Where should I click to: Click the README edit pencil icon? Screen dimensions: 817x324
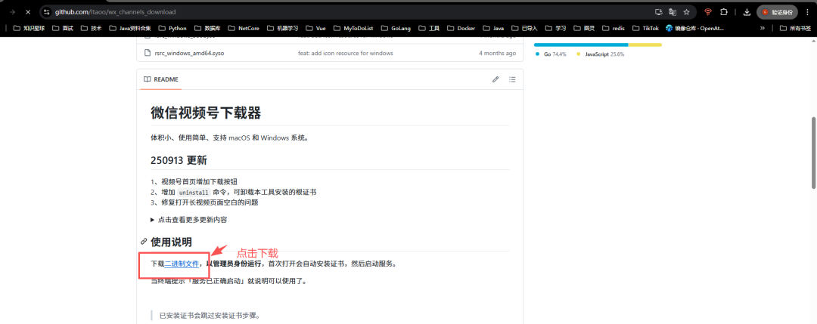[495, 79]
